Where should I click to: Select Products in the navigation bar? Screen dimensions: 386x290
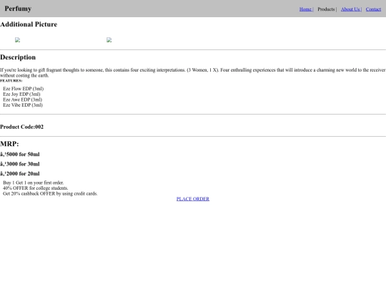[326, 9]
